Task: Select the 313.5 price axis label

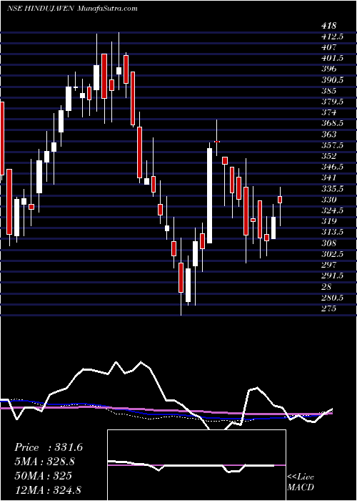Action: tap(333, 233)
